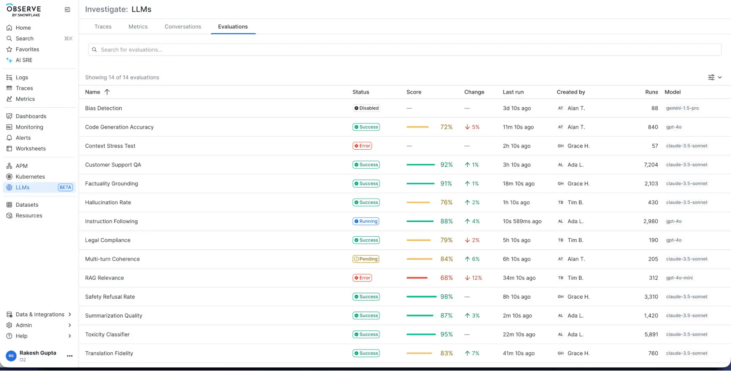Select the Evaluations tab
Image resolution: width=731 pixels, height=371 pixels.
click(x=233, y=27)
